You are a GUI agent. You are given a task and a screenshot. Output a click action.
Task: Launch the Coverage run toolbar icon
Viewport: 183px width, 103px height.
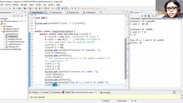(x=25, y=8)
